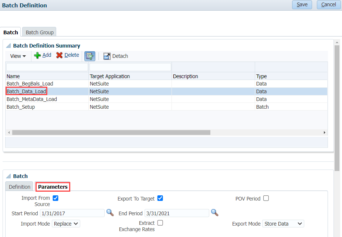The width and height of the screenshot is (342, 237).
Task: Click the Detach label
Action: [120, 56]
